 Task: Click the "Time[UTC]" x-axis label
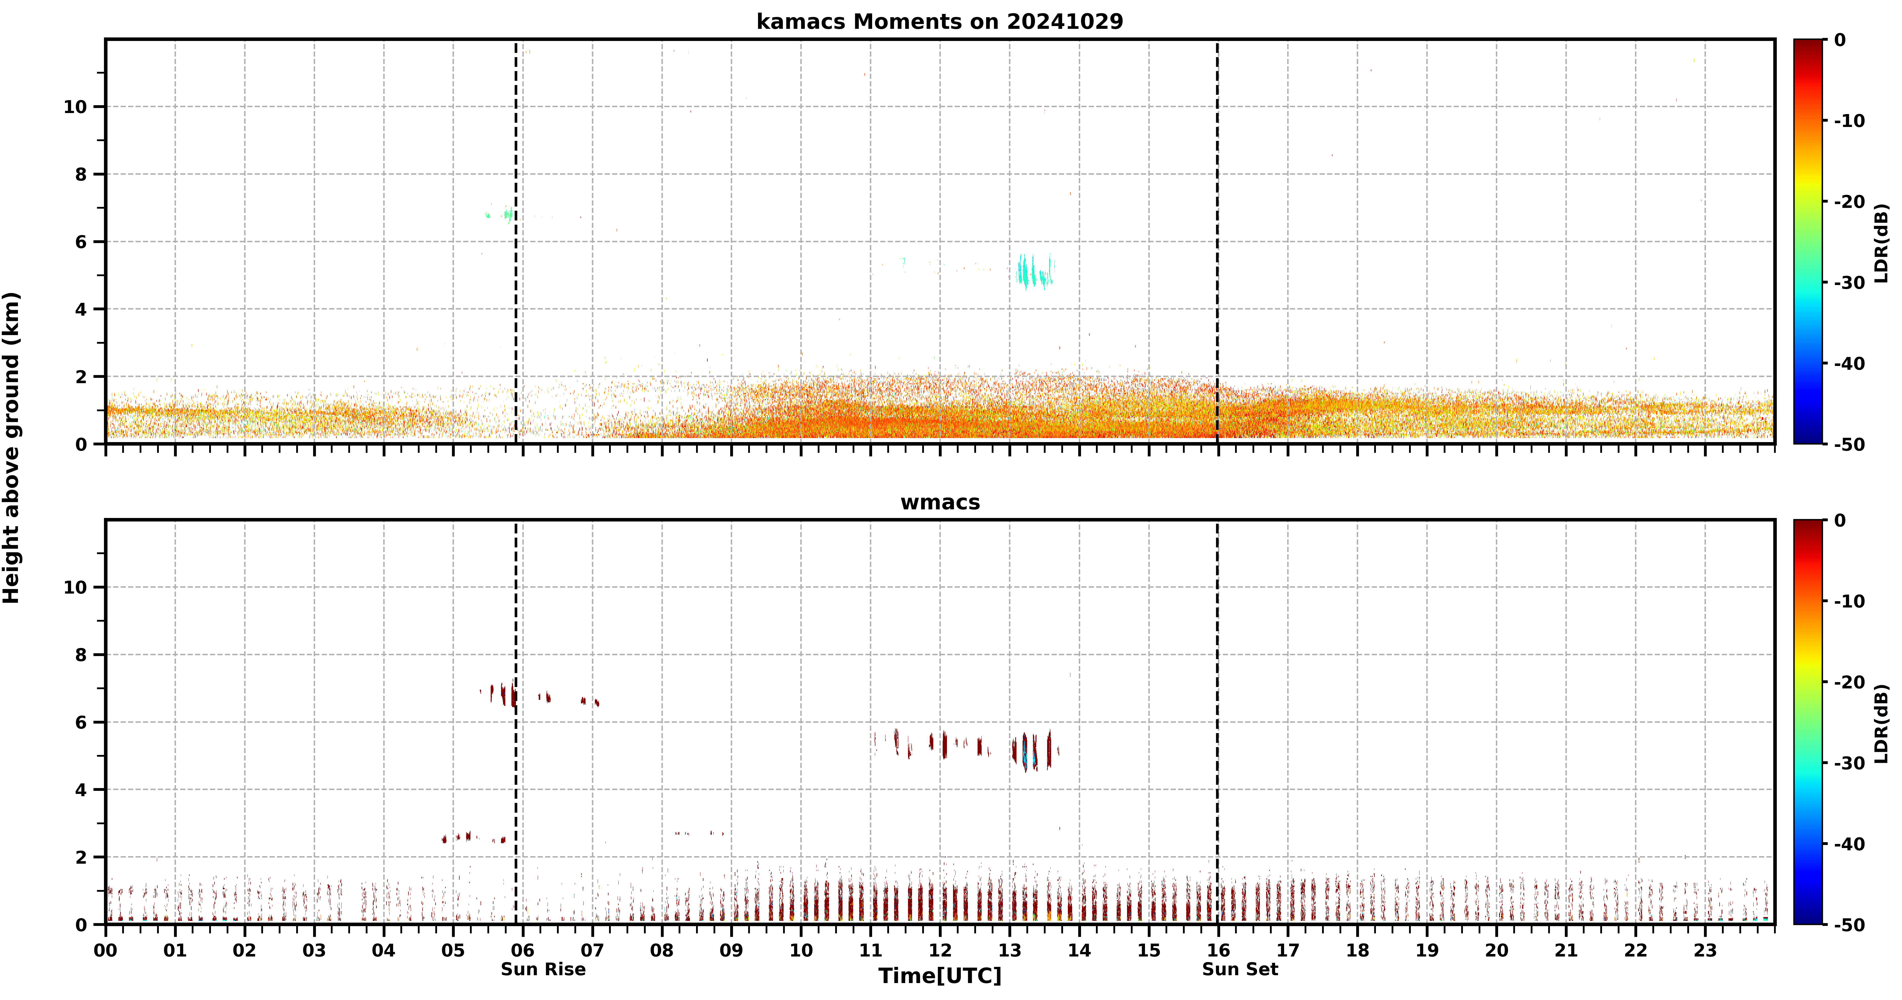point(940,976)
